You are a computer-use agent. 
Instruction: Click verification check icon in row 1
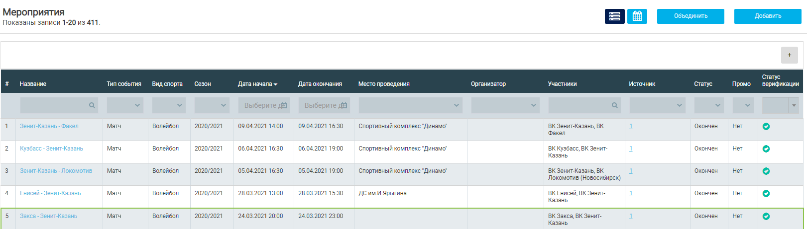click(x=766, y=127)
